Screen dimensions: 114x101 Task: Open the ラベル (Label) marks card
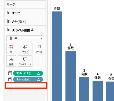point(39,48)
